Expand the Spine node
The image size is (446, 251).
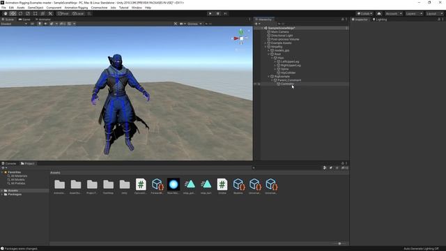(275, 69)
